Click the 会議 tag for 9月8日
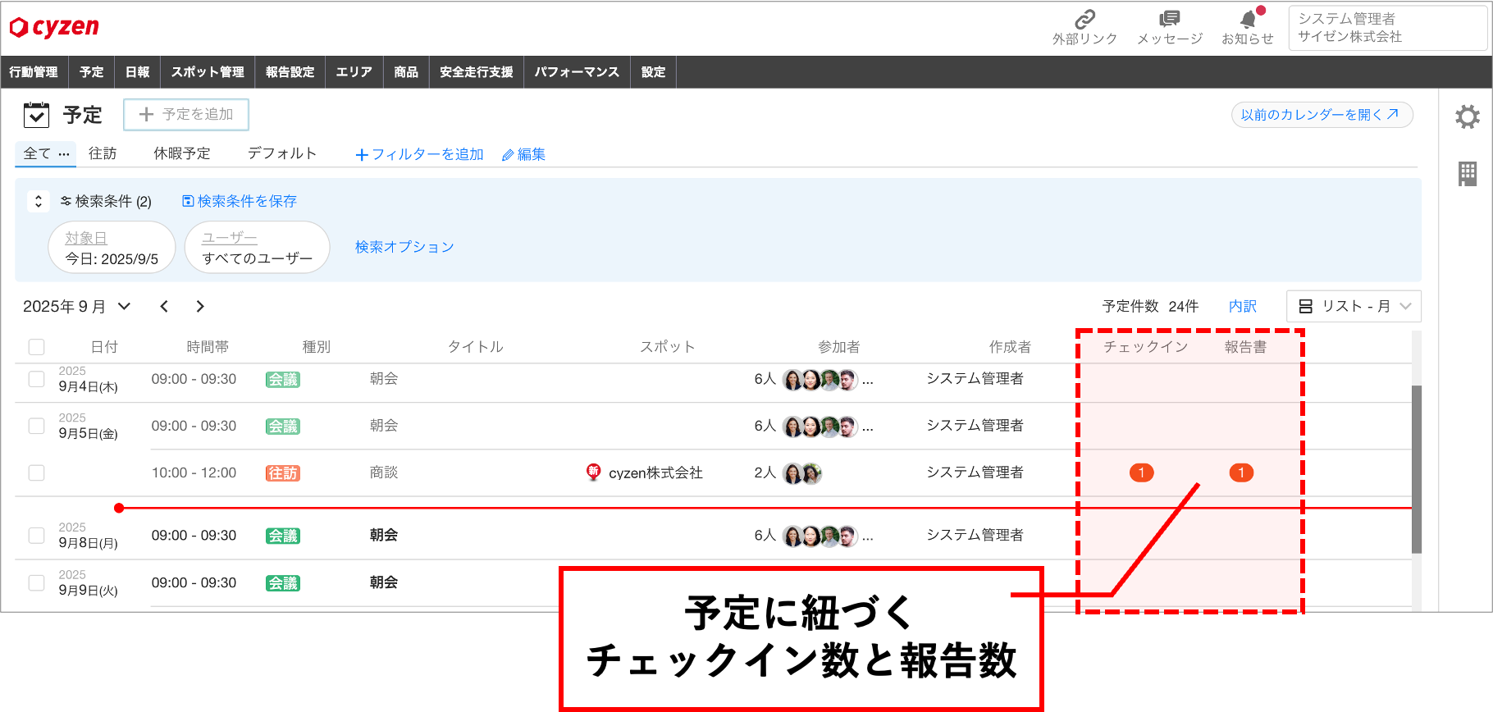 283,536
